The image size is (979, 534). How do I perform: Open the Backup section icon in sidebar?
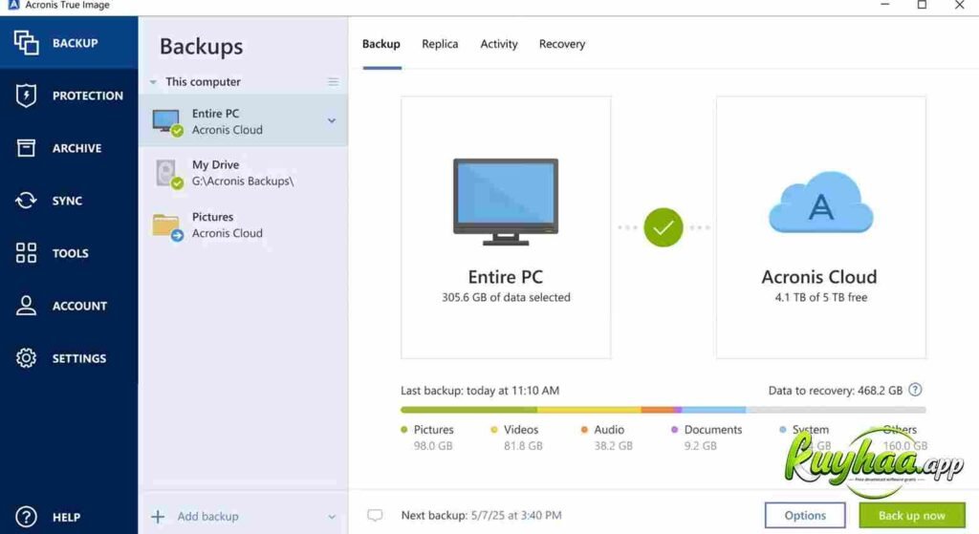(x=26, y=42)
